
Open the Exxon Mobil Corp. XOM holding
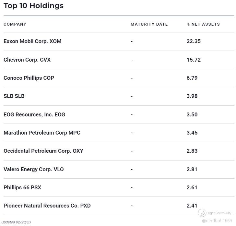click(32, 41)
